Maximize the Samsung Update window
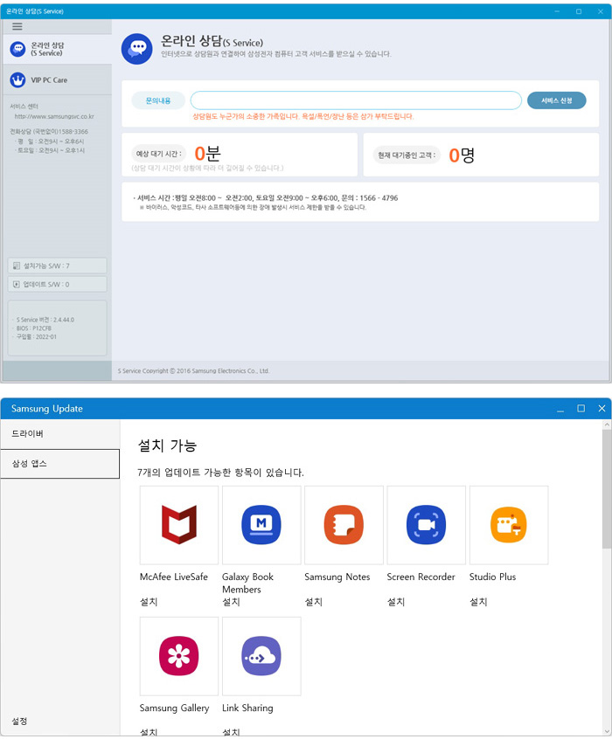This screenshot has width=612, height=739. (x=581, y=408)
